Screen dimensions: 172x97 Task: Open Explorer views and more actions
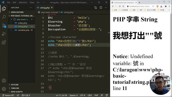tap(31, 8)
